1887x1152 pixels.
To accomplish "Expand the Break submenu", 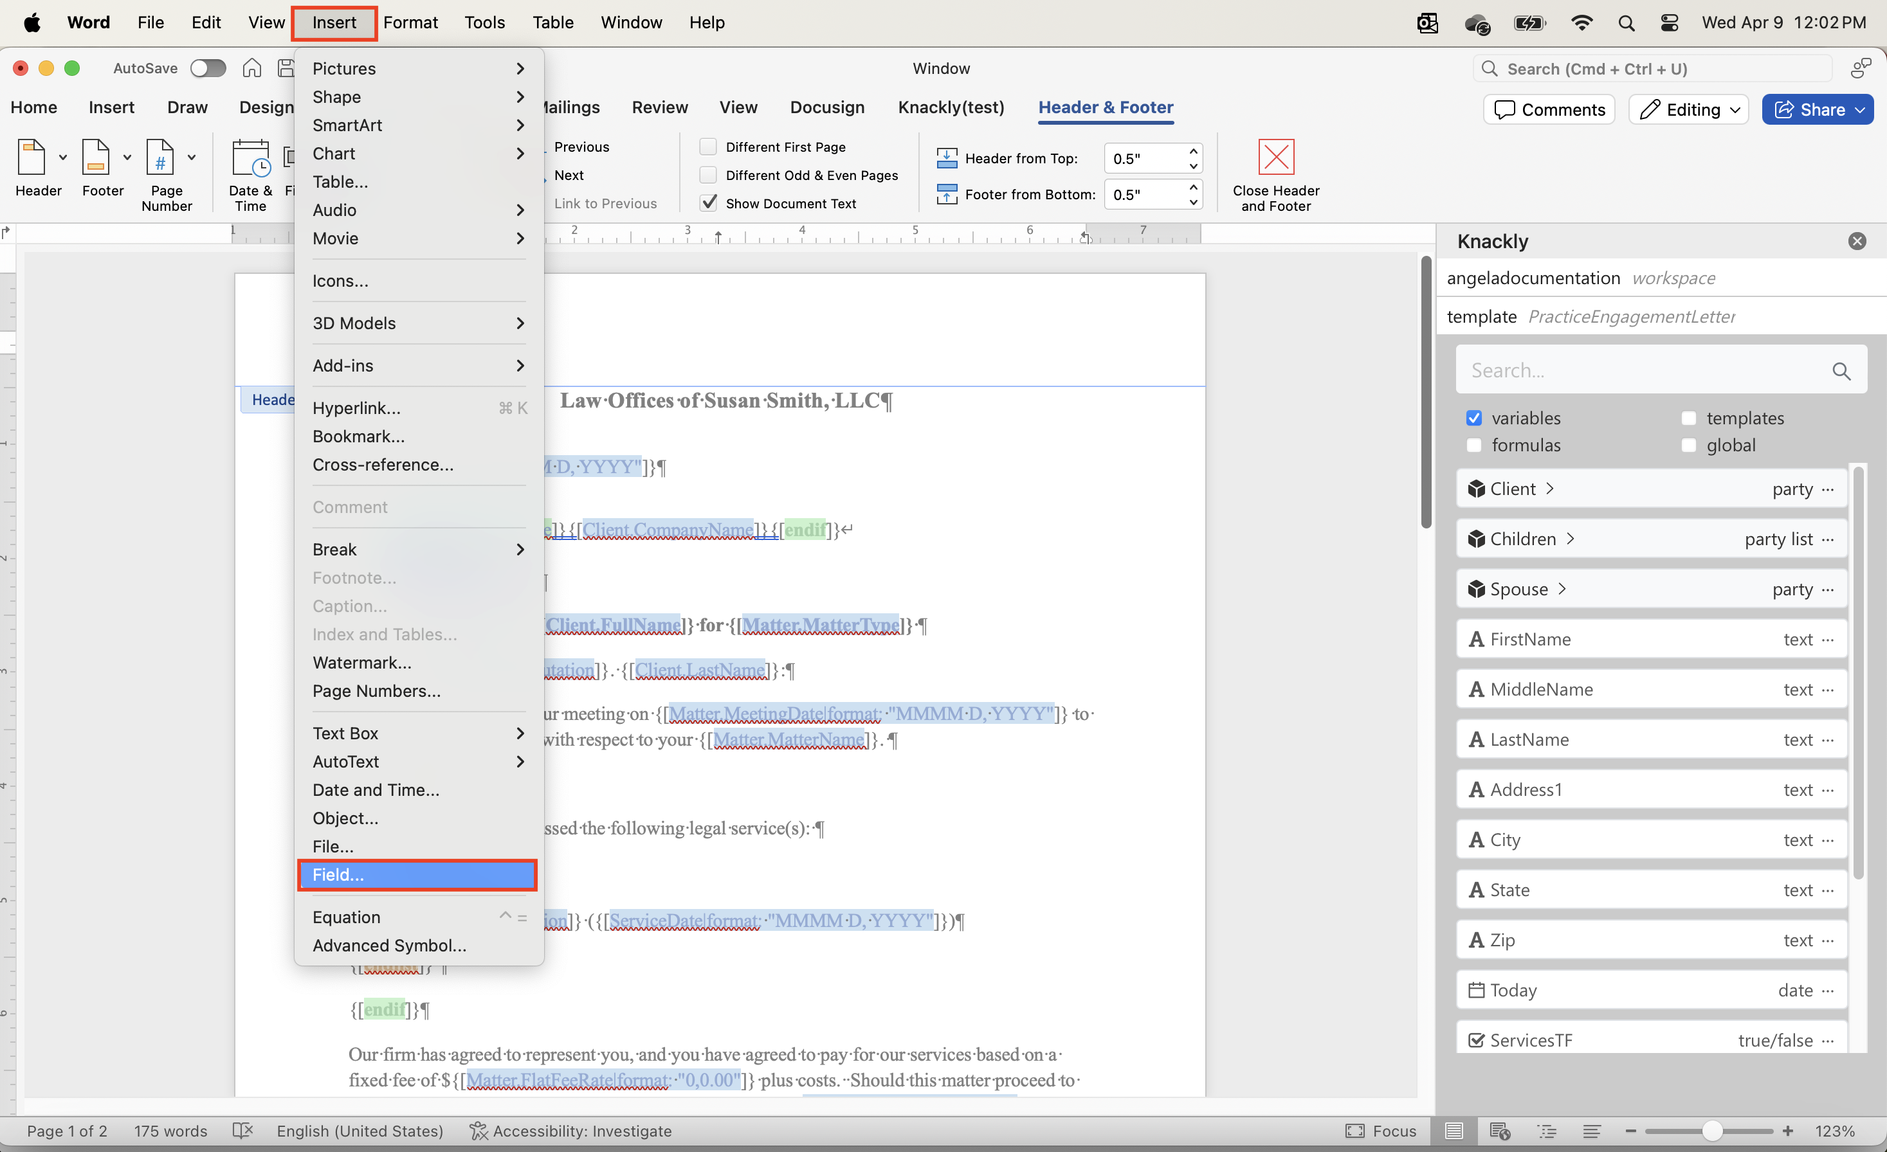I will click(419, 550).
